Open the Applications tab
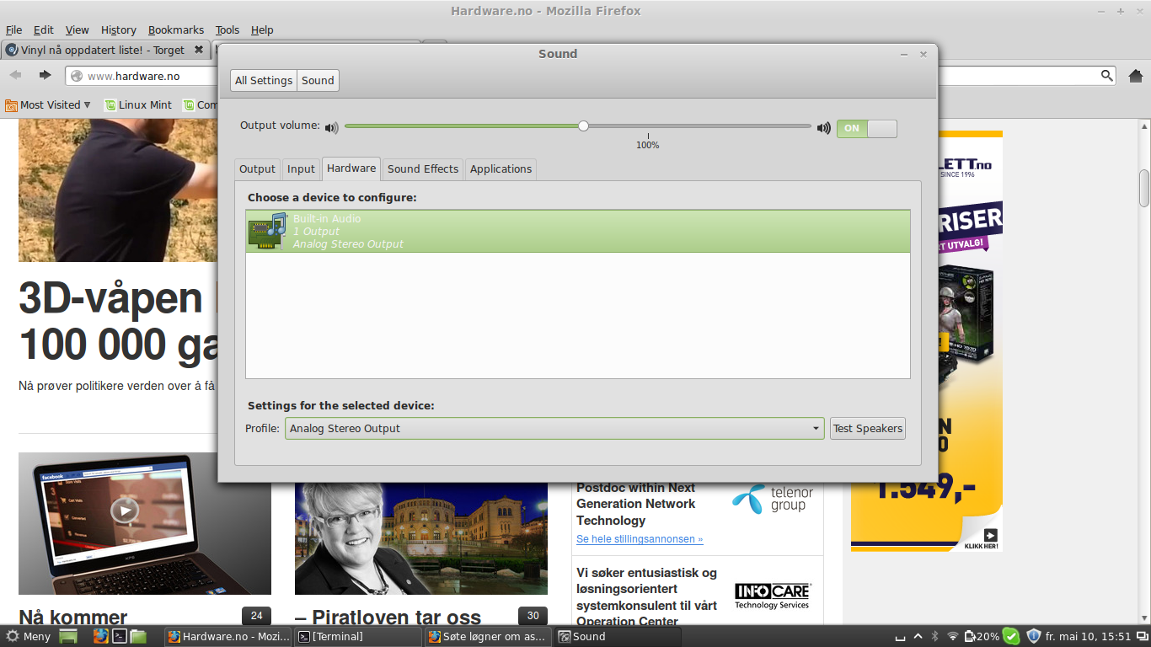The width and height of the screenshot is (1151, 647). [501, 168]
